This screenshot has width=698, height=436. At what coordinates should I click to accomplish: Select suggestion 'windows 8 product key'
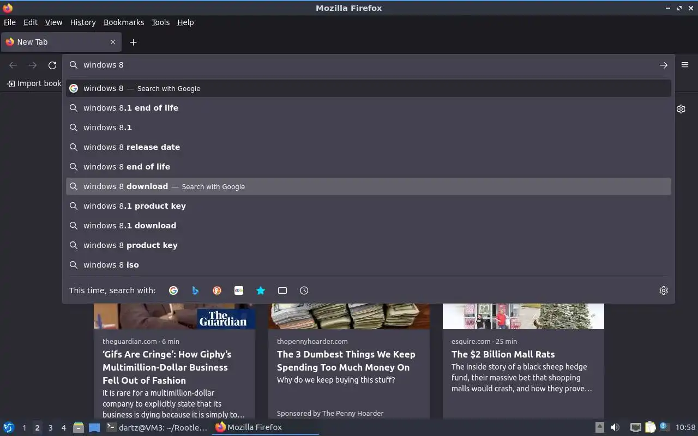[x=369, y=245]
